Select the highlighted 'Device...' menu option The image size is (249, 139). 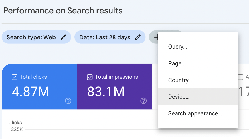[x=179, y=97]
